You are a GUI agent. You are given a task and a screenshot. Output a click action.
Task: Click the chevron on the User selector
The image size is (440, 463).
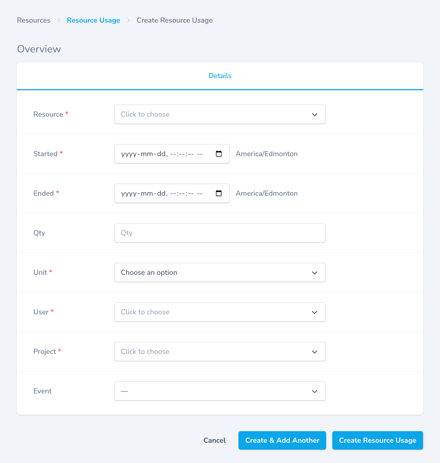coord(315,312)
